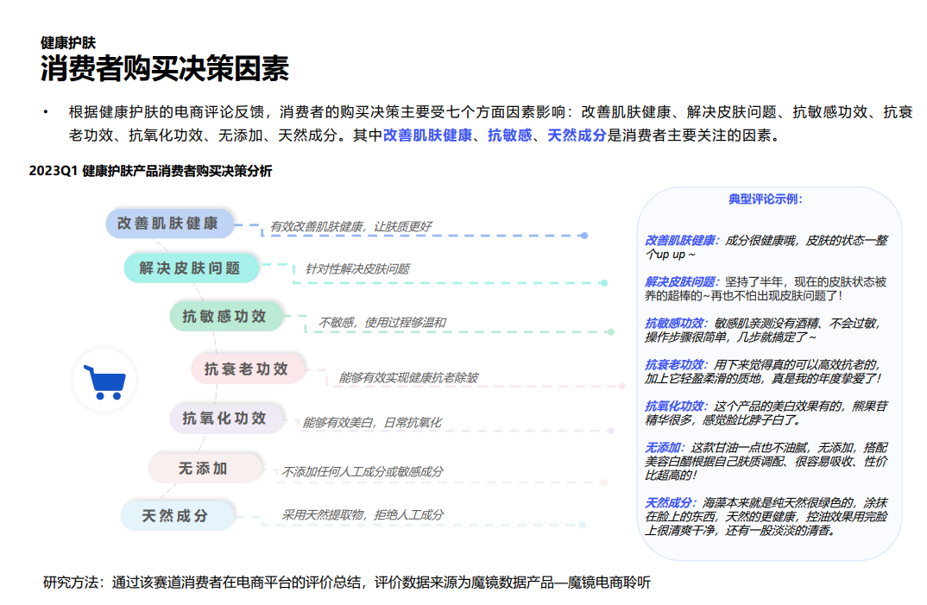Select the 抗氧化功效 factor pill
The height and width of the screenshot is (605, 927).
[223, 418]
